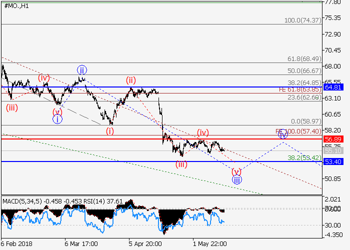Image resolution: width=350 pixels, height=250 pixels.
Task: Click the red (i) wave label
Action: click(x=109, y=131)
